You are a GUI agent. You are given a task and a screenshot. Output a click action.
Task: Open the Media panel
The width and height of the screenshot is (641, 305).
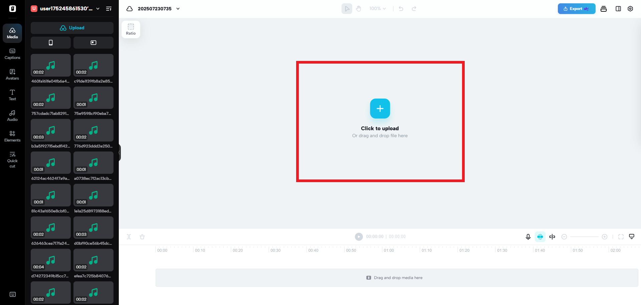(12, 33)
